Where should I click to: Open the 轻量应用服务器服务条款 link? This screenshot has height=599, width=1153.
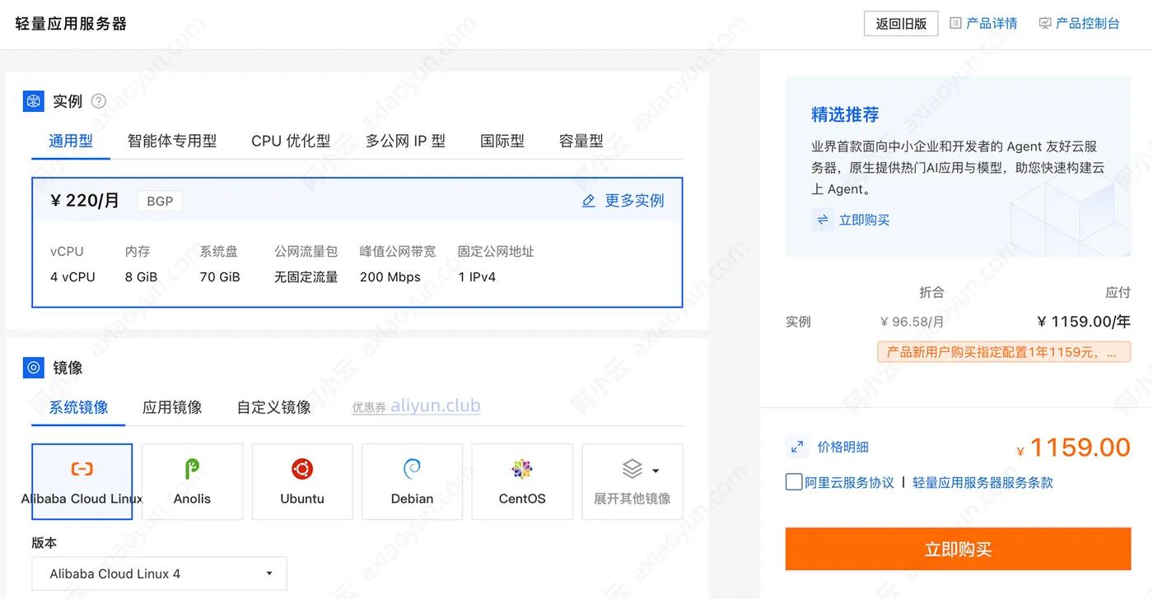[x=983, y=482]
